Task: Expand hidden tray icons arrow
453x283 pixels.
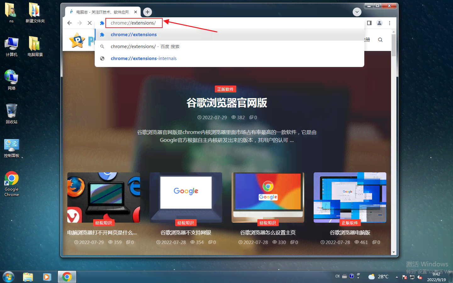Action: [397, 277]
